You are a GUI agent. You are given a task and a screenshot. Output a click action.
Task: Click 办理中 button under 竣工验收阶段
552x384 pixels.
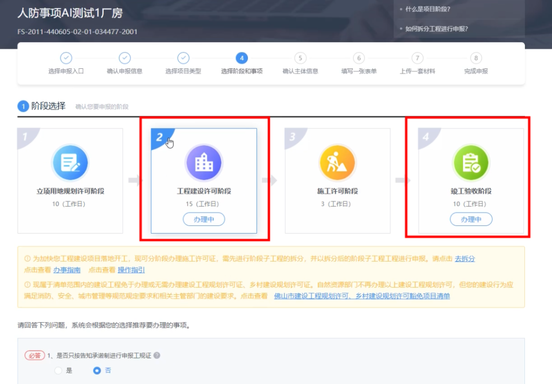click(x=471, y=219)
